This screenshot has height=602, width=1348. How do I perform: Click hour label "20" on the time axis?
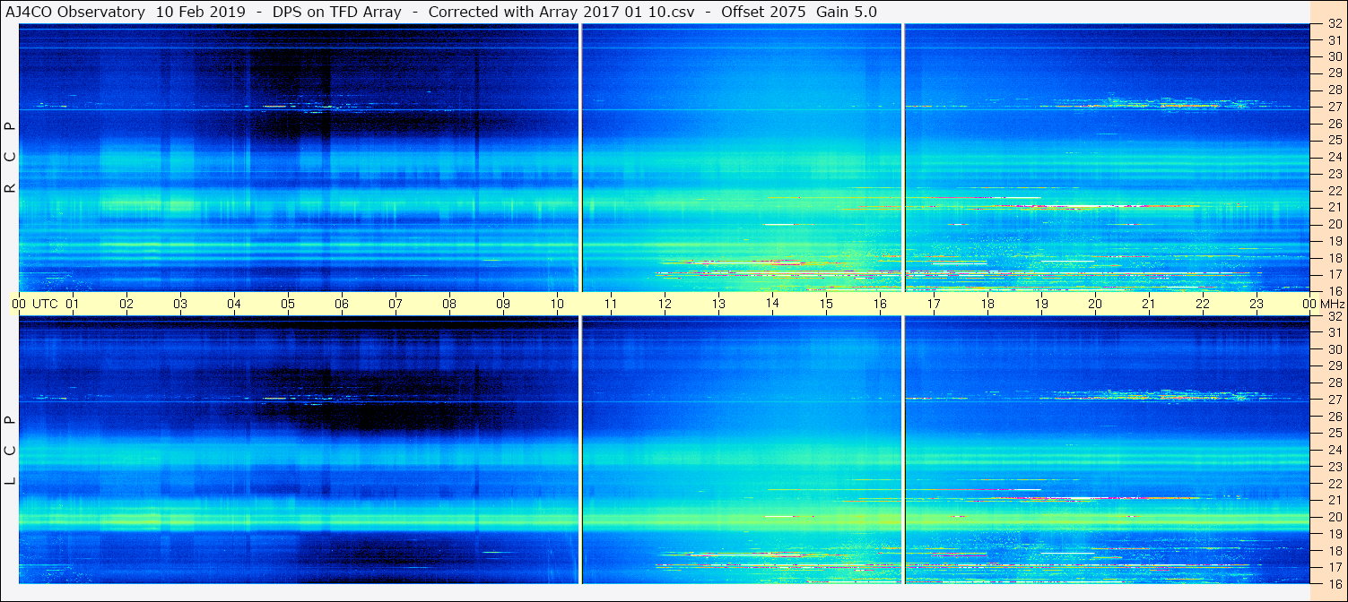[1095, 304]
